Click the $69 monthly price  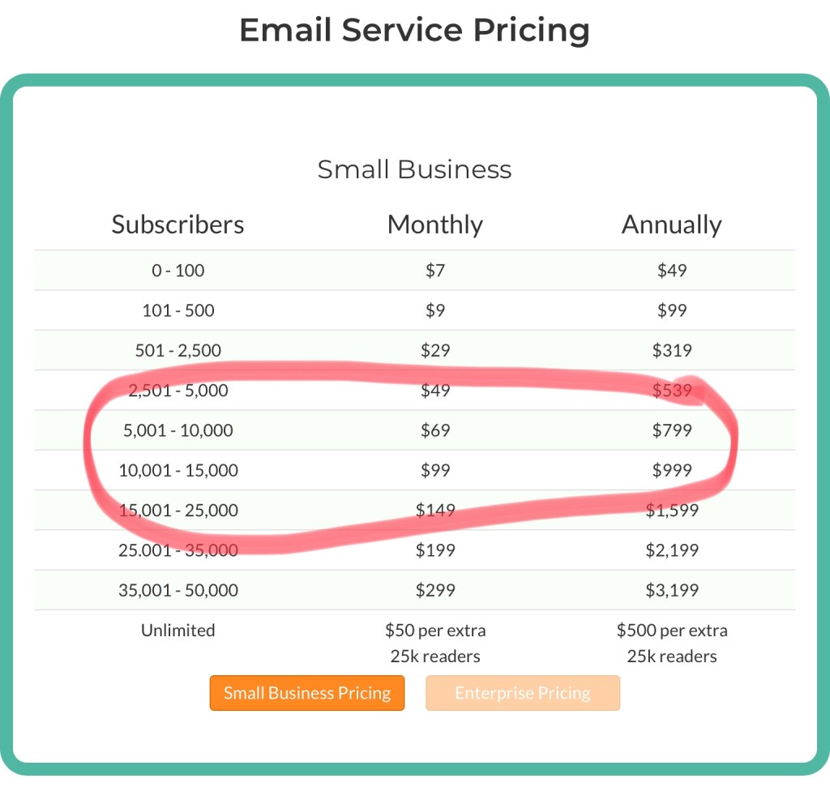coord(435,430)
